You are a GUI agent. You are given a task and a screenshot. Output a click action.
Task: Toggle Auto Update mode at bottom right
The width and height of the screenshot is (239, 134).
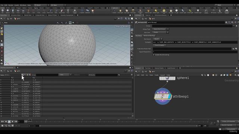pos(231,129)
